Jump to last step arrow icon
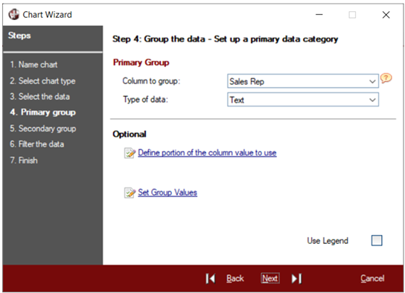This screenshot has height=293, width=405. pos(296,279)
